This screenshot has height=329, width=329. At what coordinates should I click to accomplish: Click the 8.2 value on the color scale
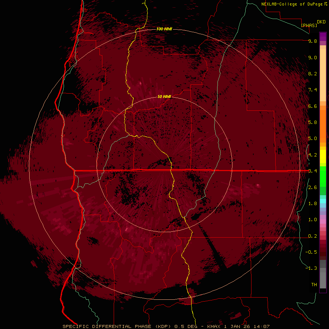point(313,73)
